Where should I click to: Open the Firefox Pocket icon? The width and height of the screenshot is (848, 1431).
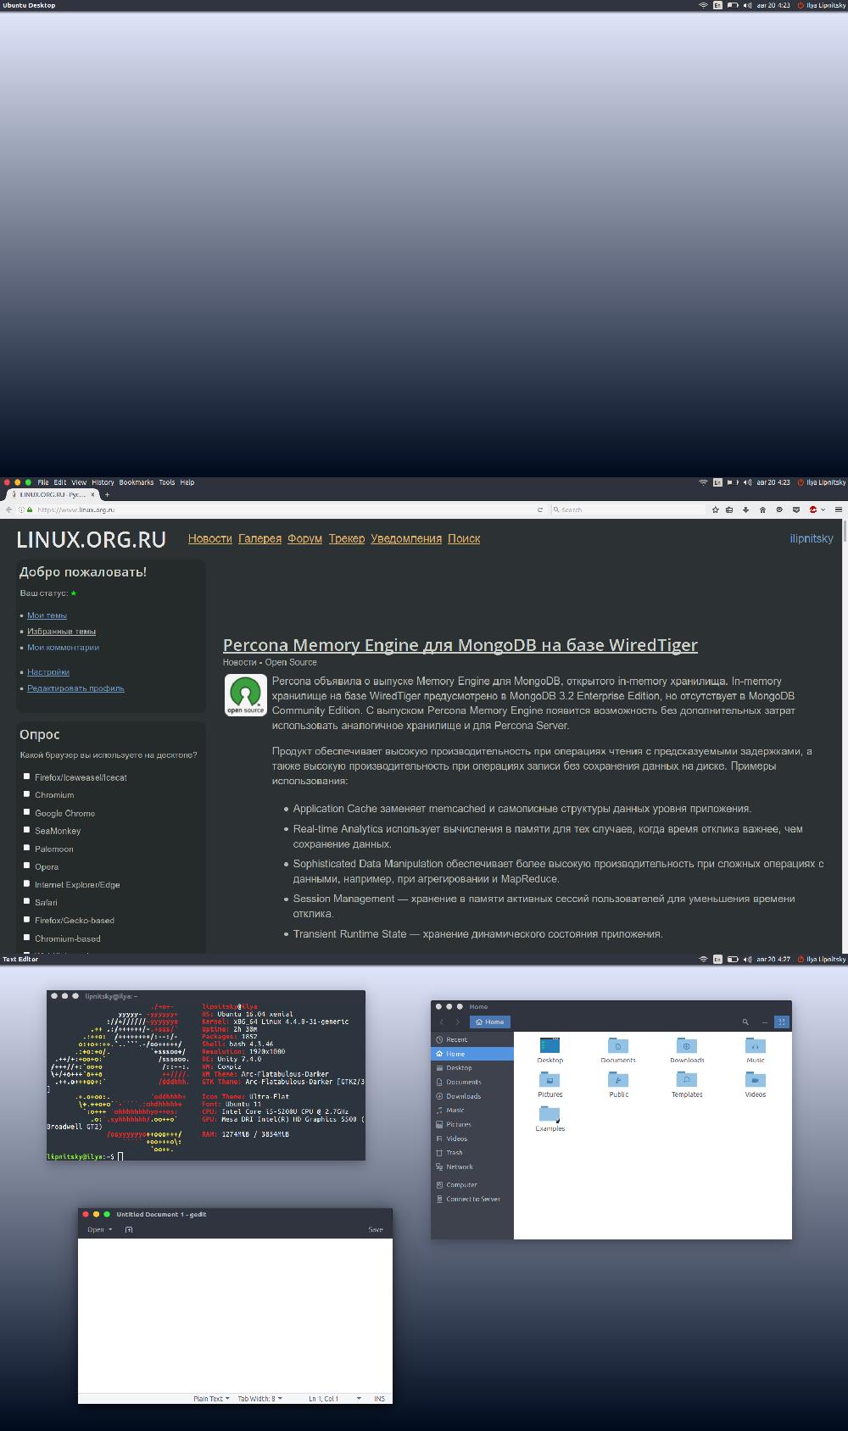795,509
